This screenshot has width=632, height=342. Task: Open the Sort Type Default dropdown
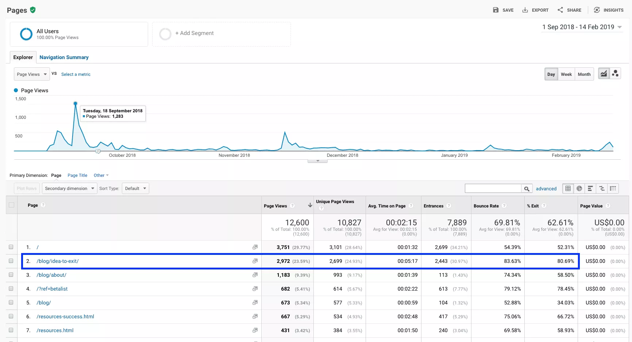135,189
